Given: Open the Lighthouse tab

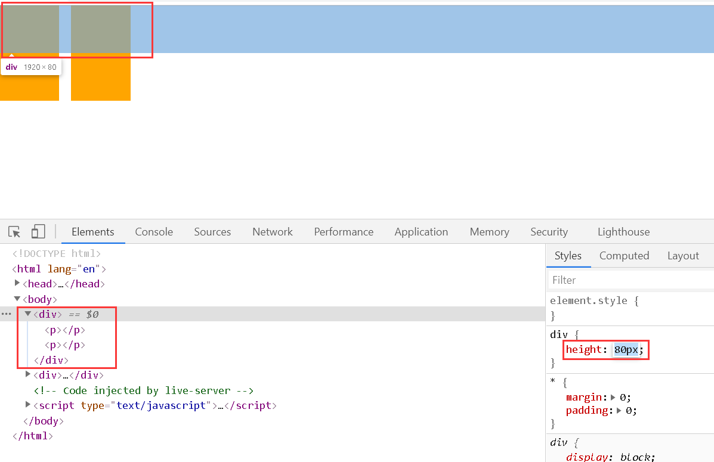Looking at the screenshot, I should pyautogui.click(x=623, y=232).
